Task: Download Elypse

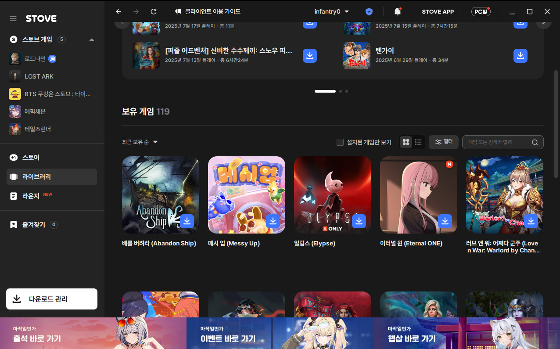Action: [x=359, y=221]
